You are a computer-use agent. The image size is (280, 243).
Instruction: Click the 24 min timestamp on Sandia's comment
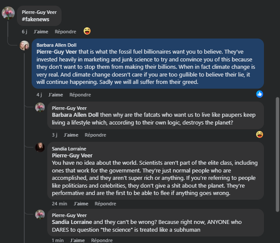point(59,204)
